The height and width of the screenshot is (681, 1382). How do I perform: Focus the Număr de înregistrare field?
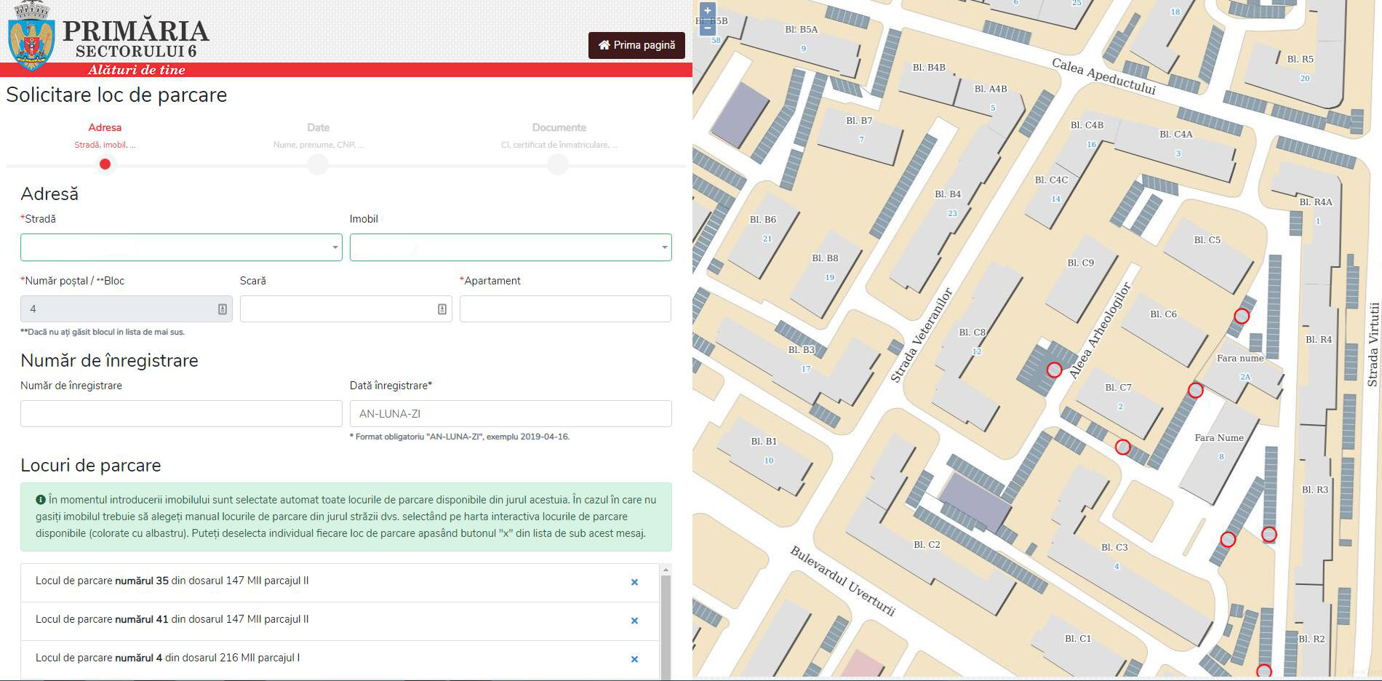coord(181,413)
